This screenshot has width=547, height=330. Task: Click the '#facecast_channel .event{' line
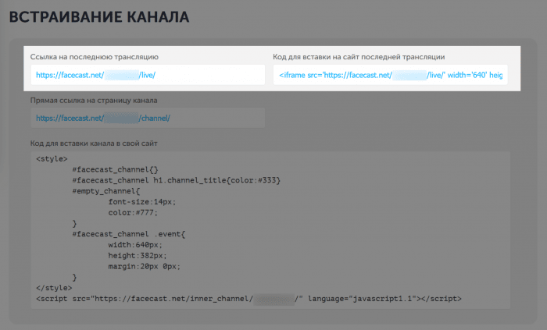(x=129, y=234)
